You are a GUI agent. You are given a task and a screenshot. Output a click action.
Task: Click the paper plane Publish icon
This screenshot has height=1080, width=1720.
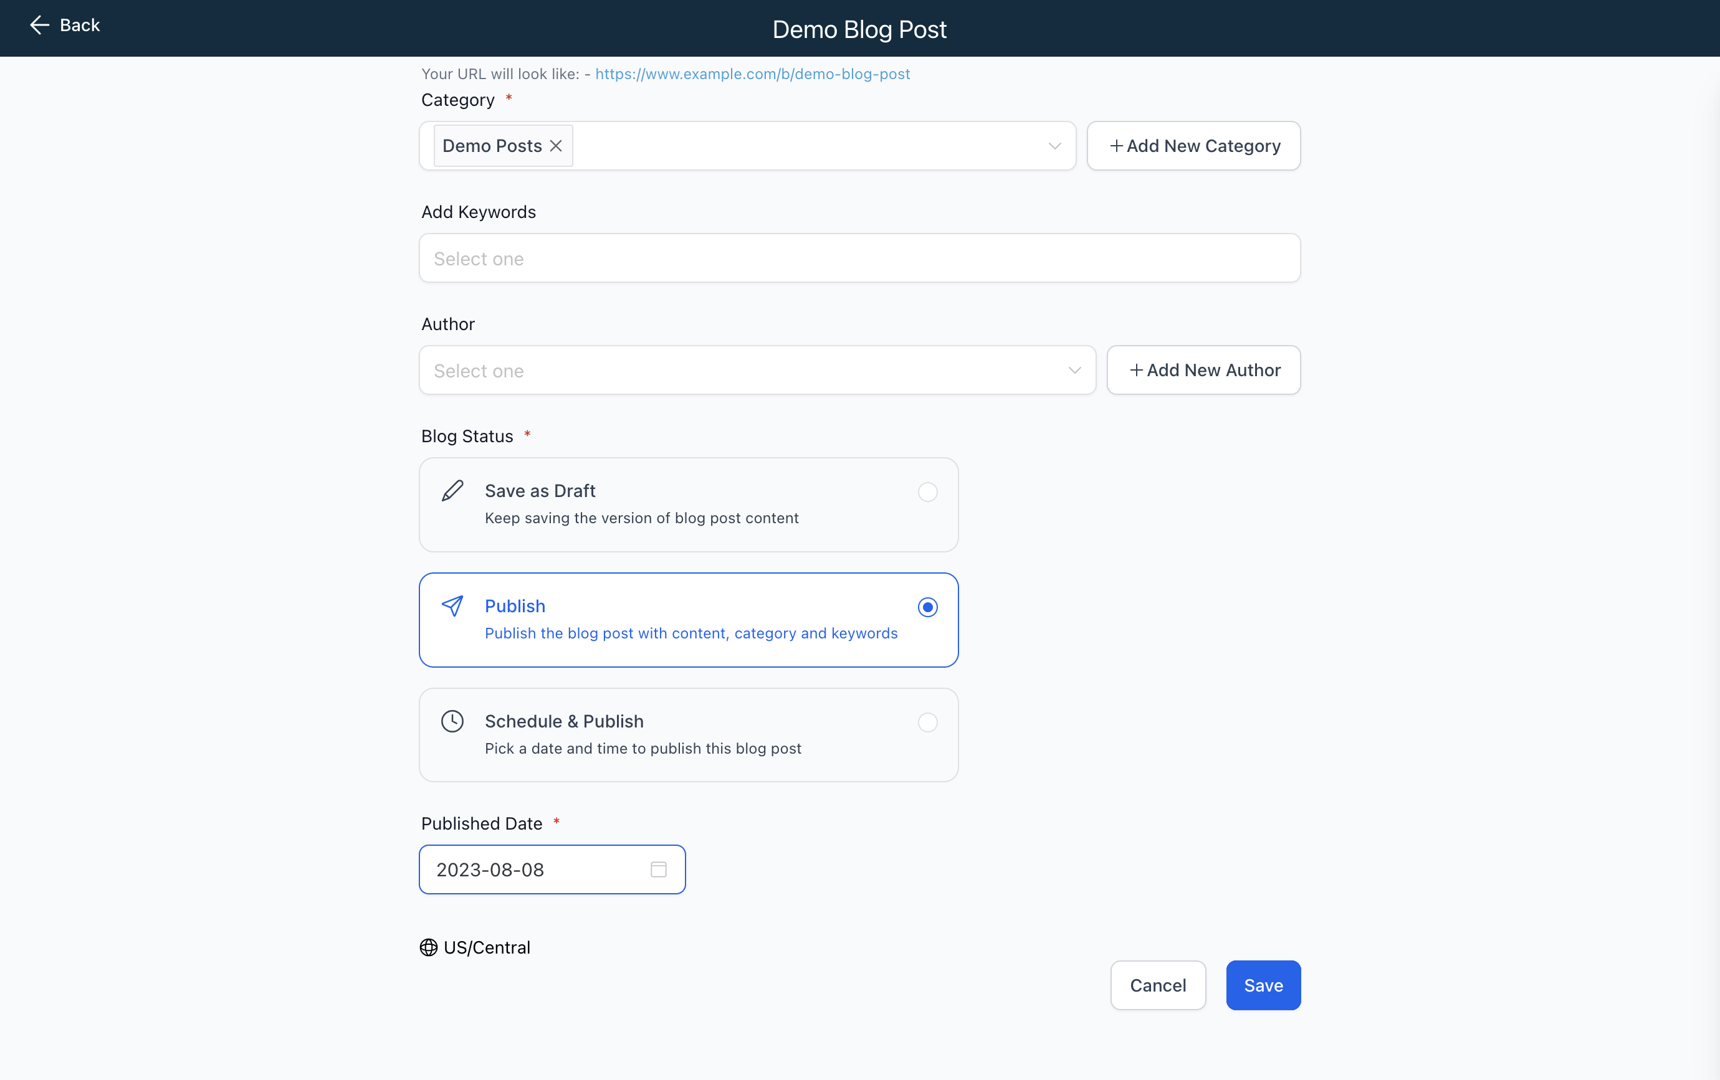tap(452, 606)
